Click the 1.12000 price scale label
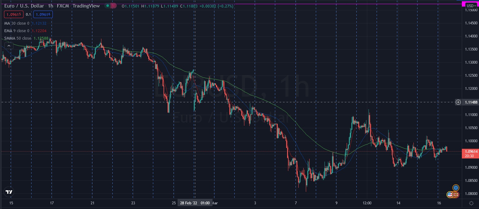The width and height of the screenshot is (479, 209). (x=471, y=89)
